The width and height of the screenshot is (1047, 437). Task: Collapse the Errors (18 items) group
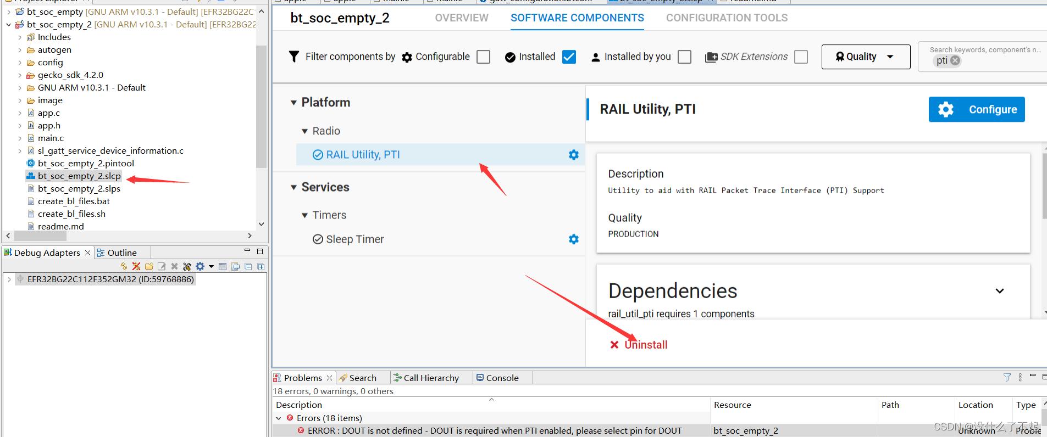[x=279, y=418]
